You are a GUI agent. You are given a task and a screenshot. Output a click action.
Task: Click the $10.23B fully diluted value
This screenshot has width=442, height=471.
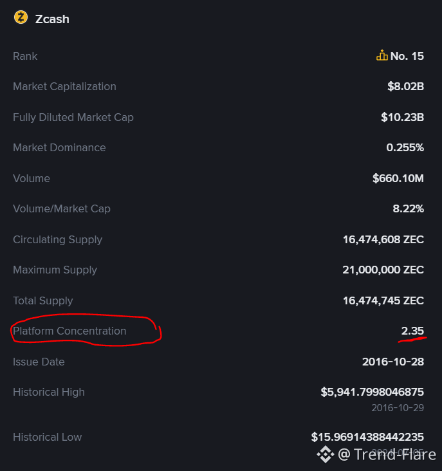pos(402,117)
